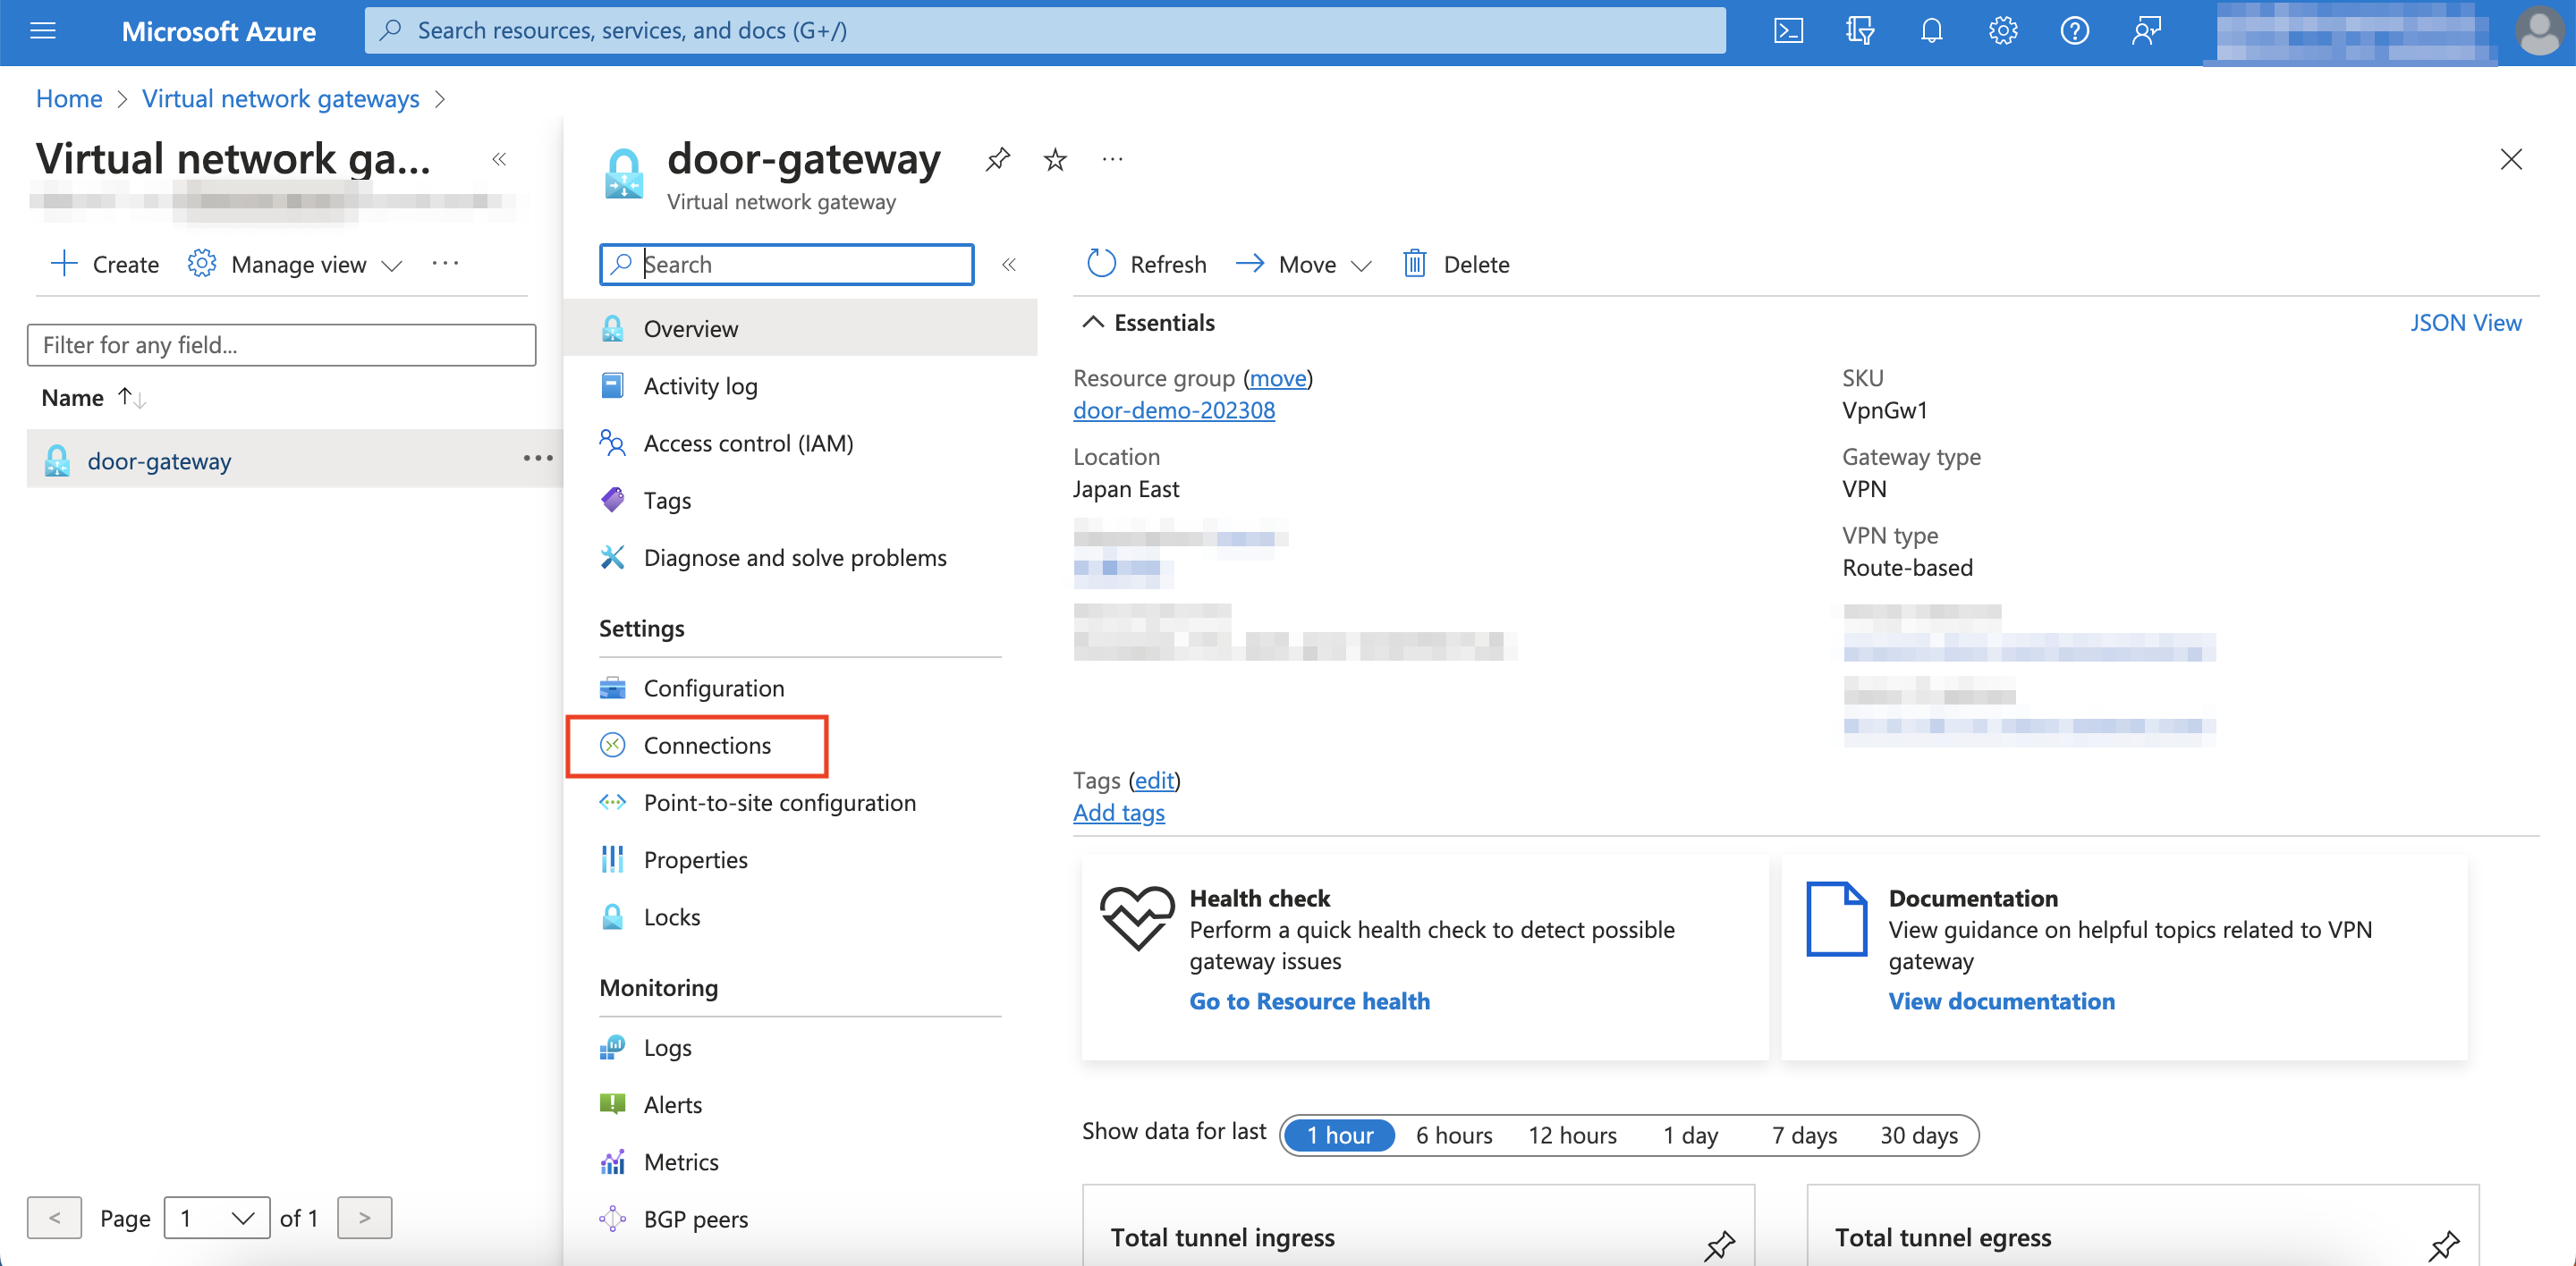Open Azure notifications bell icon
2576x1266 pixels.
pyautogui.click(x=1931, y=30)
